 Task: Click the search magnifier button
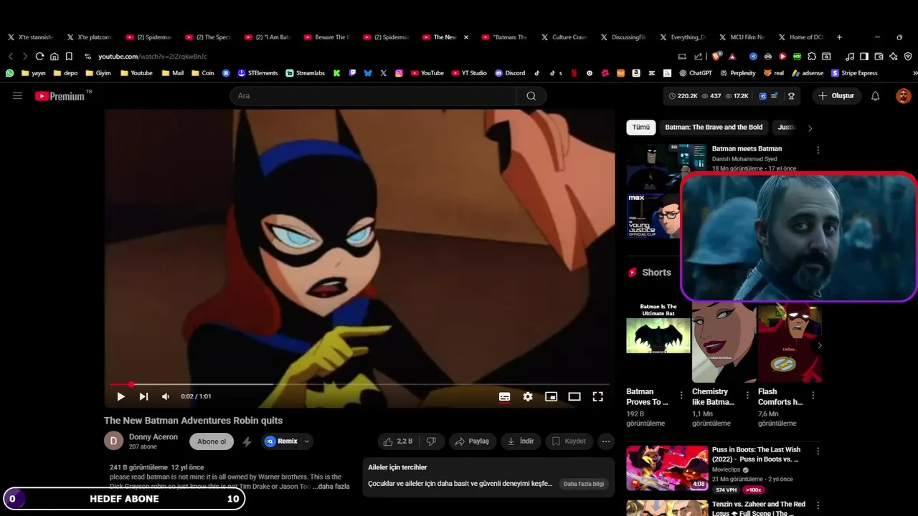531,96
